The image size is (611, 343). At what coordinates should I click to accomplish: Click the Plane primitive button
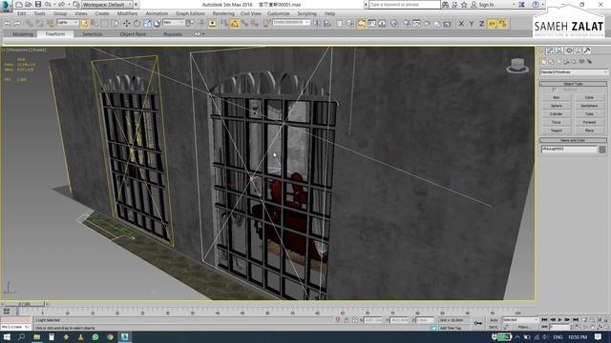[x=589, y=131]
